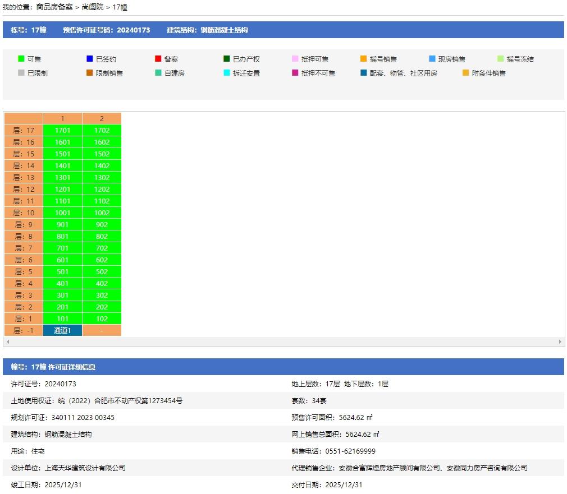Click the magenta 抵押不可售 legend swatch
The width and height of the screenshot is (567, 494).
click(295, 73)
